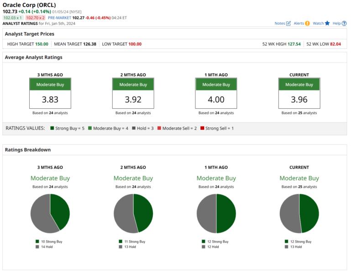Click the Watch link
The height and width of the screenshot is (274, 352).
tap(318, 23)
